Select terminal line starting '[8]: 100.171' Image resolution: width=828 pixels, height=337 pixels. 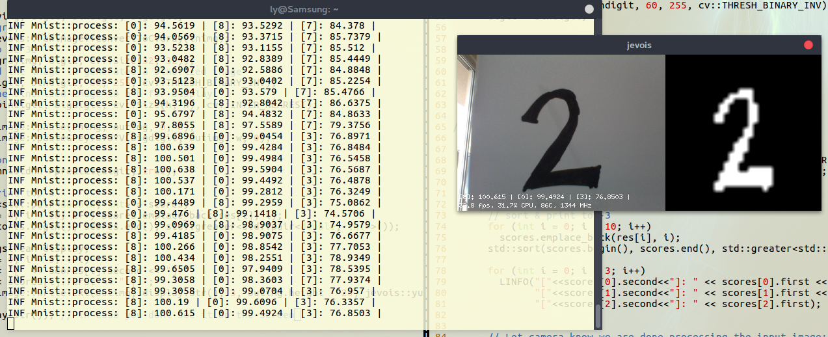pos(194,191)
